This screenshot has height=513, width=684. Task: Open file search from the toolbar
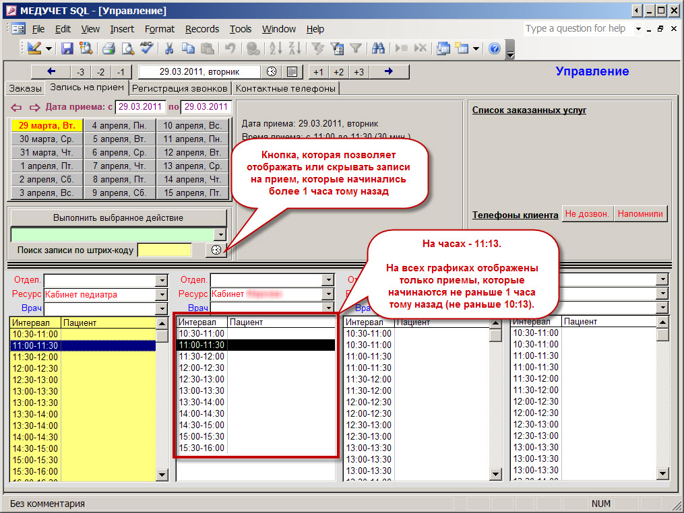86,48
